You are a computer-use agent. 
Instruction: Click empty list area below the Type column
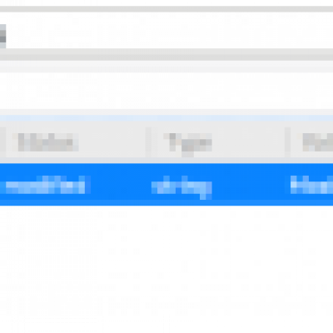tap(218, 269)
